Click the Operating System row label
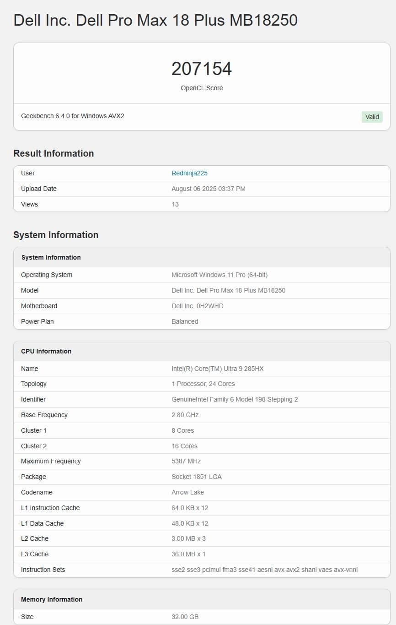396x625 pixels. point(47,275)
